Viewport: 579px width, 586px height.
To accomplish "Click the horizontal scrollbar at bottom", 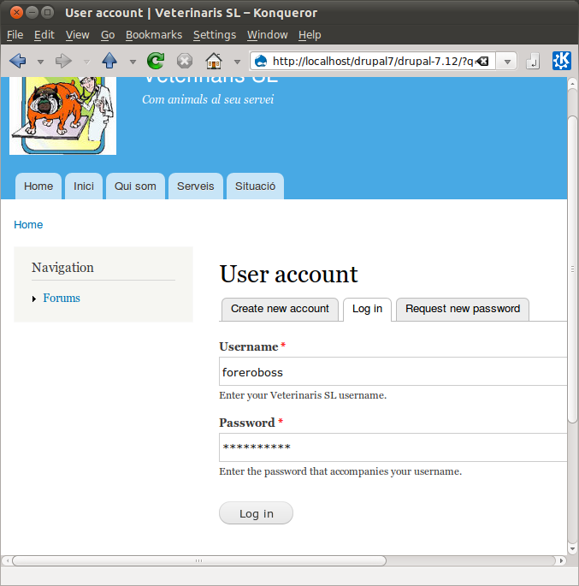I will point(198,561).
